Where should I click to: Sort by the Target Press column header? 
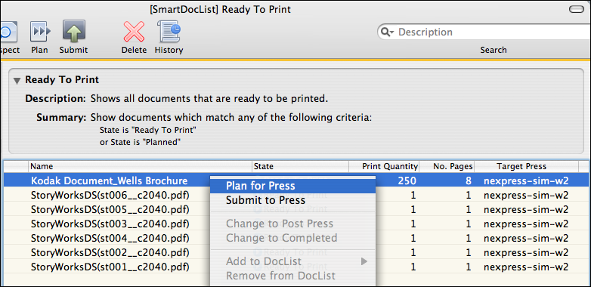[521, 166]
